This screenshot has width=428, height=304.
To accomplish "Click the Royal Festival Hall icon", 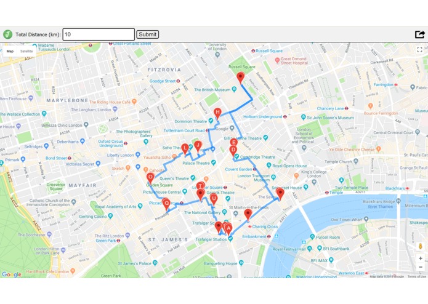I will click(309, 249).
